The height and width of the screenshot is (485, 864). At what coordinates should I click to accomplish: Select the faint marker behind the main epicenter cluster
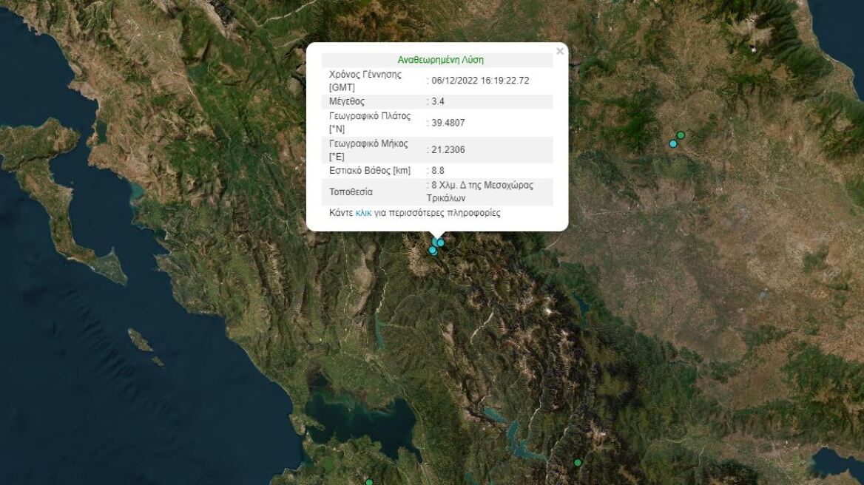click(434, 240)
